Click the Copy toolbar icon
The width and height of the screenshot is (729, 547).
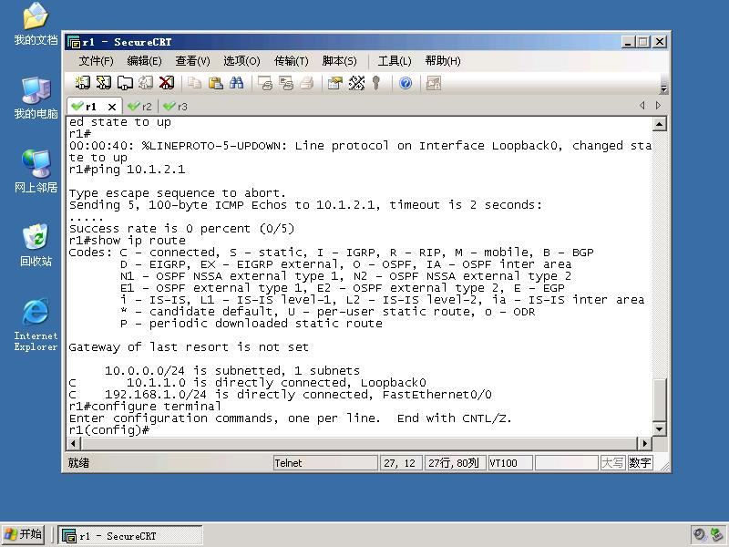click(x=194, y=83)
